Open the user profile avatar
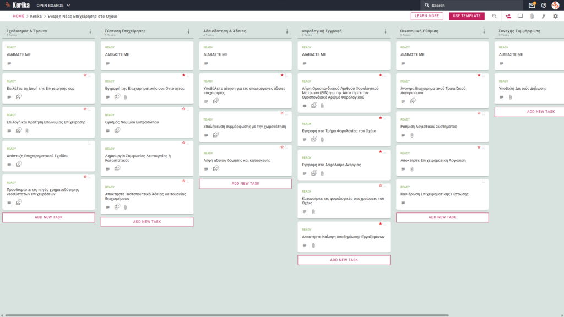Viewport: 564px width, 317px height. (x=555, y=6)
